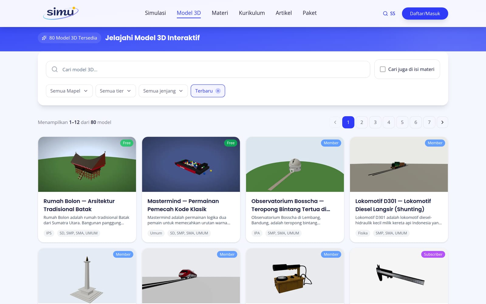Click the Umum tag on Mastermind card
486x304 pixels.
[x=156, y=233]
